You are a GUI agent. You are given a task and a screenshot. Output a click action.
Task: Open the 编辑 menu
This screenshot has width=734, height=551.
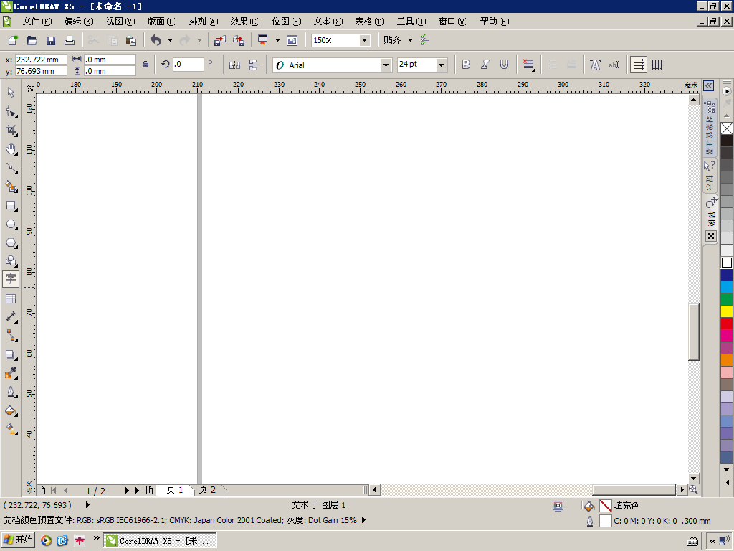(79, 22)
